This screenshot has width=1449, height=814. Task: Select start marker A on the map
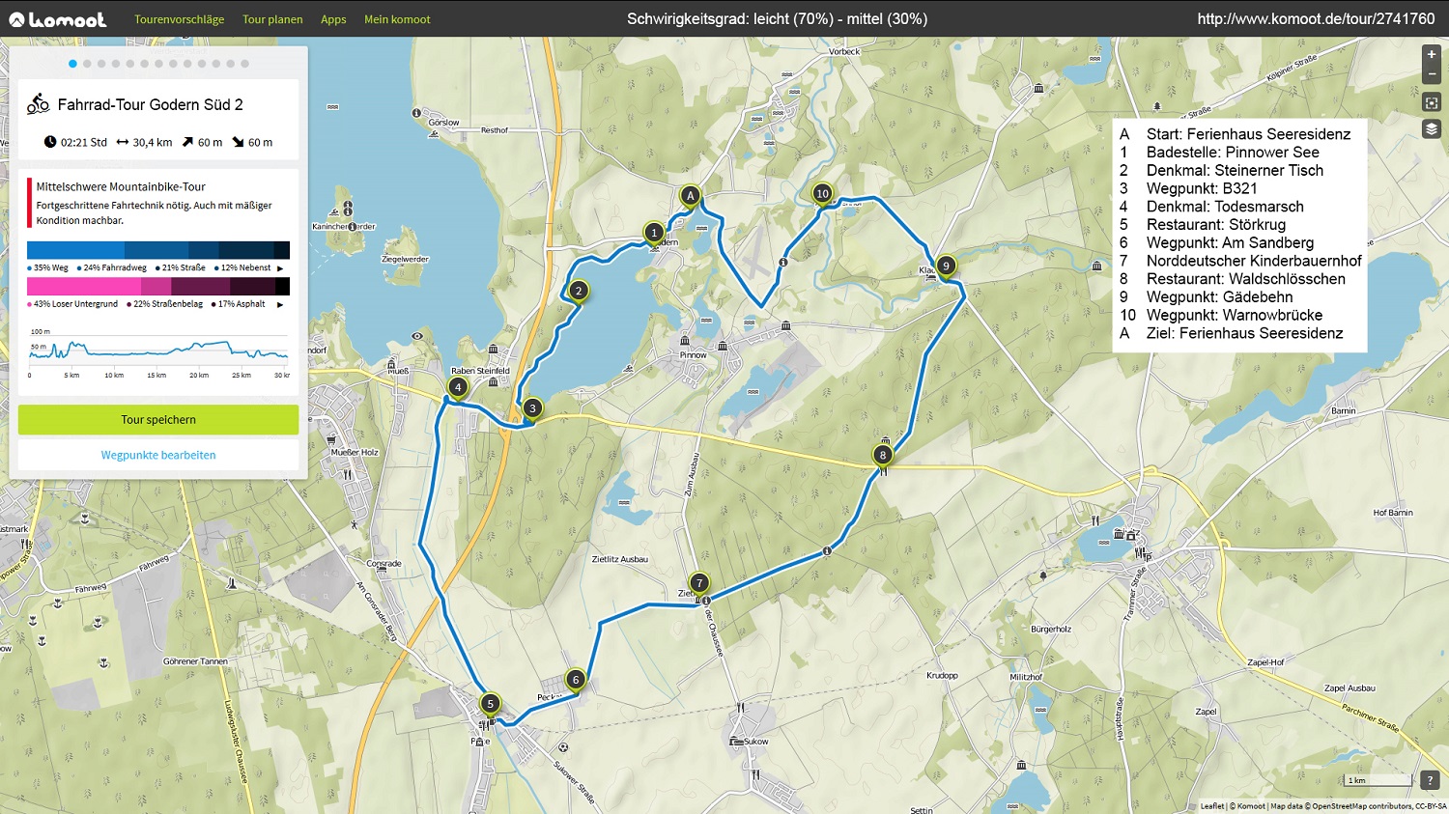coord(690,196)
